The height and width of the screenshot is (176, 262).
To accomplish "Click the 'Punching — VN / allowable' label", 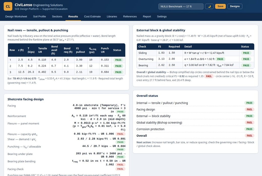I will pyautogui.click(x=24, y=147).
